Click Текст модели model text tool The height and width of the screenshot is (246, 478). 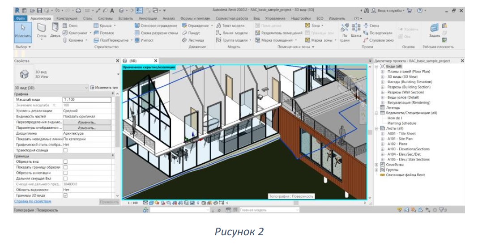[x=230, y=25]
